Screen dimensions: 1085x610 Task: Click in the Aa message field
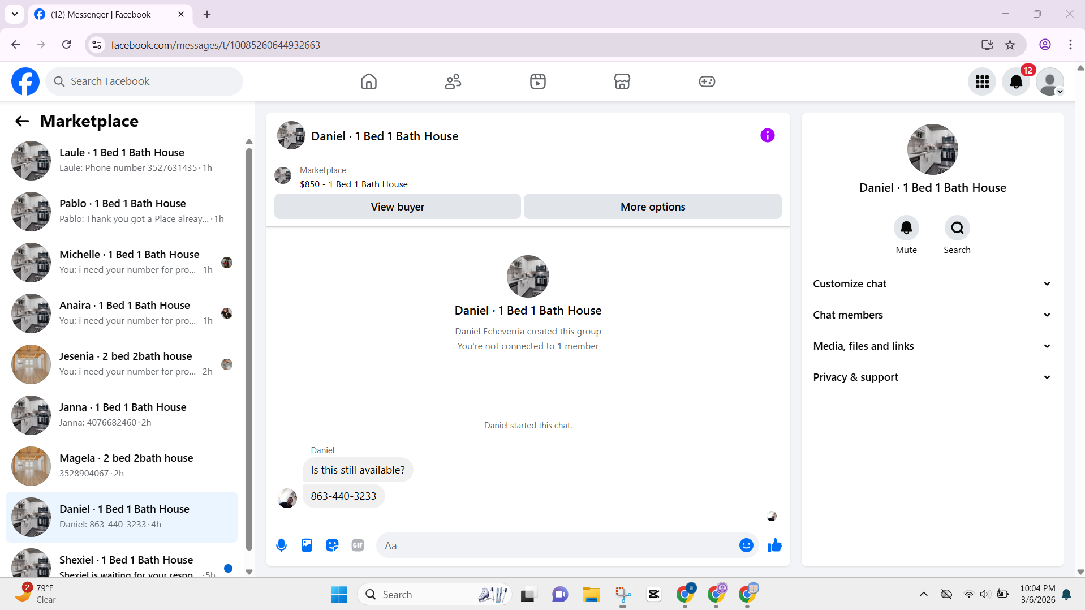(557, 545)
